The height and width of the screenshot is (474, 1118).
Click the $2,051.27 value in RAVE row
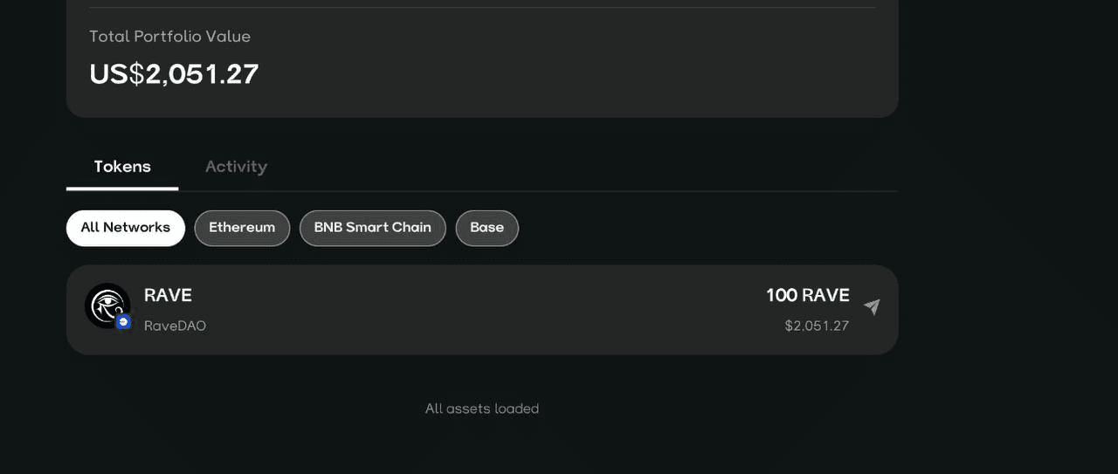tap(817, 326)
